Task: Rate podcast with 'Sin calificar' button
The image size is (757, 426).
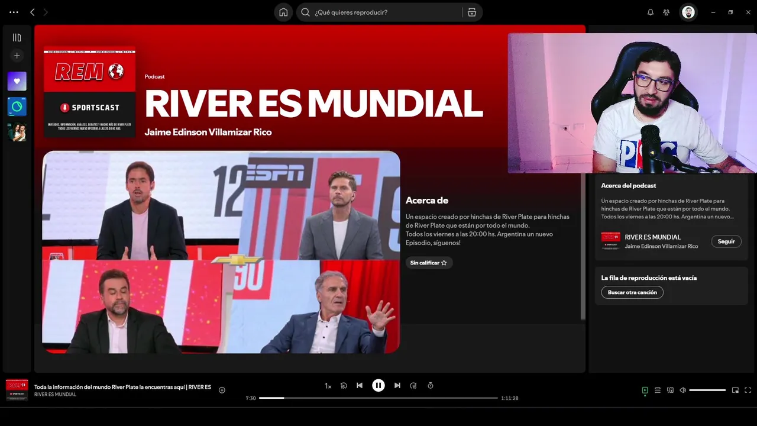Action: pyautogui.click(x=429, y=263)
